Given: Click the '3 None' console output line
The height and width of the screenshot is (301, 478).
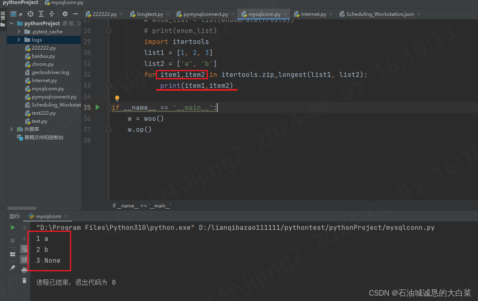Looking at the screenshot, I should click(48, 260).
